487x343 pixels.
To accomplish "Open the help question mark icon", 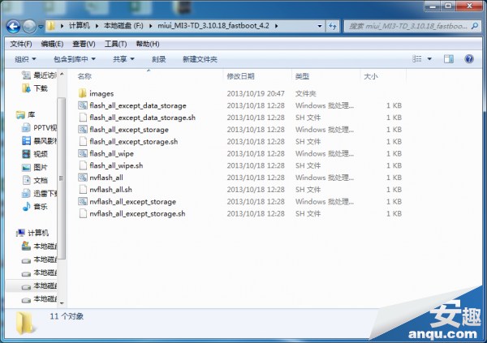I will pyautogui.click(x=469, y=58).
